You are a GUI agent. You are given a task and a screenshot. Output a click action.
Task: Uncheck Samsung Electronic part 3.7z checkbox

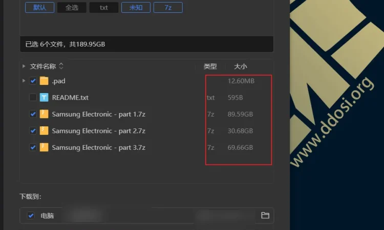tap(33, 147)
